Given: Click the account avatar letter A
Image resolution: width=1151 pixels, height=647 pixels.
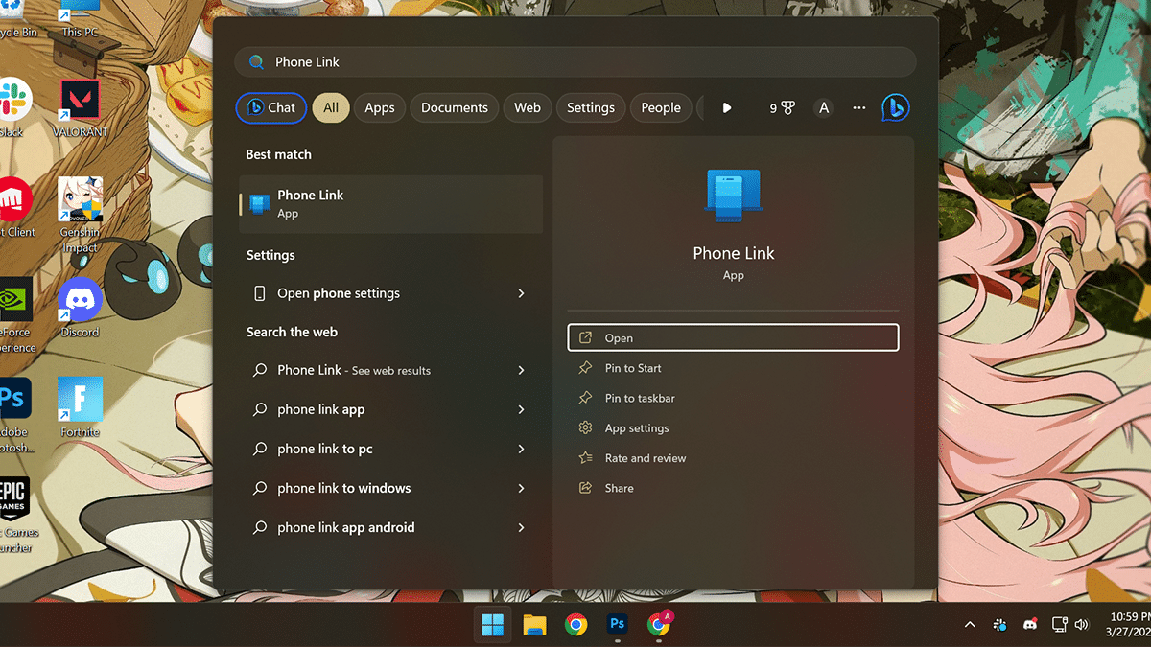Looking at the screenshot, I should pyautogui.click(x=823, y=108).
